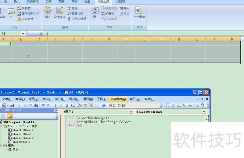Viewport: 244px width, 158px height.
Task: Switch to the 加载项 ribbon tab
Action: 120,2
